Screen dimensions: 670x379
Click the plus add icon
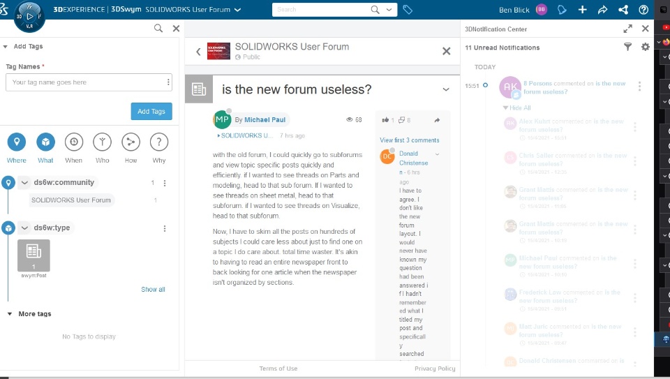[582, 9]
